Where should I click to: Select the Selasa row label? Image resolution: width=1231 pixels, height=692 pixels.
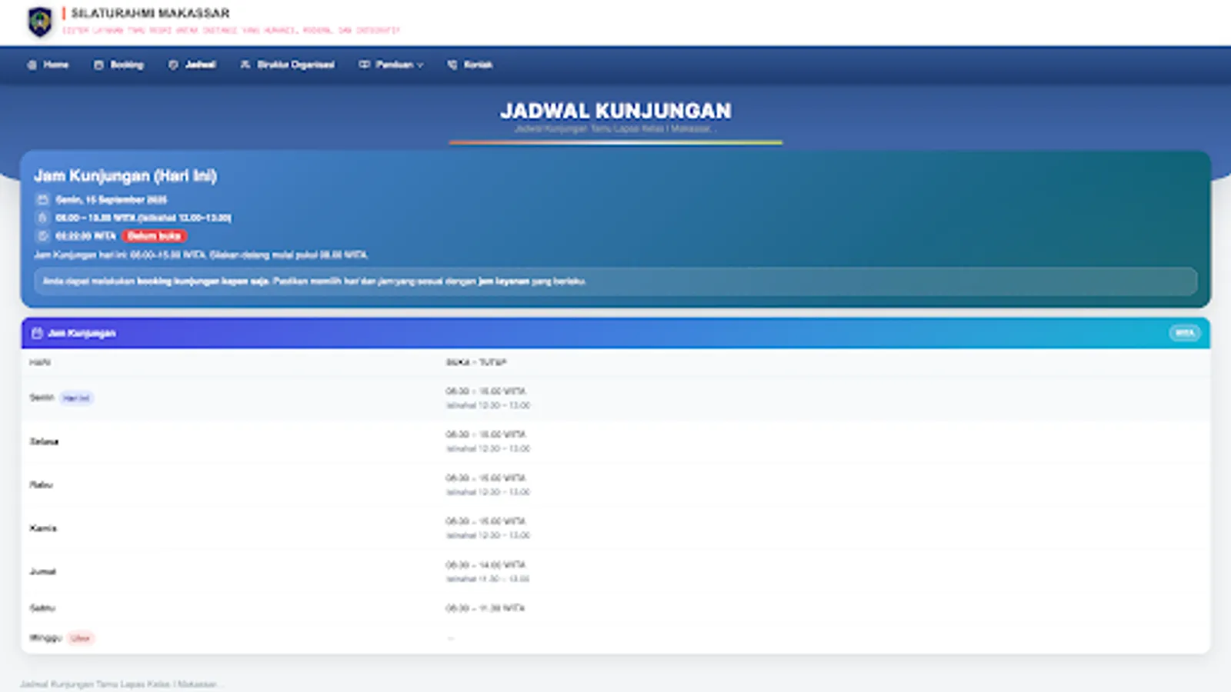point(44,441)
